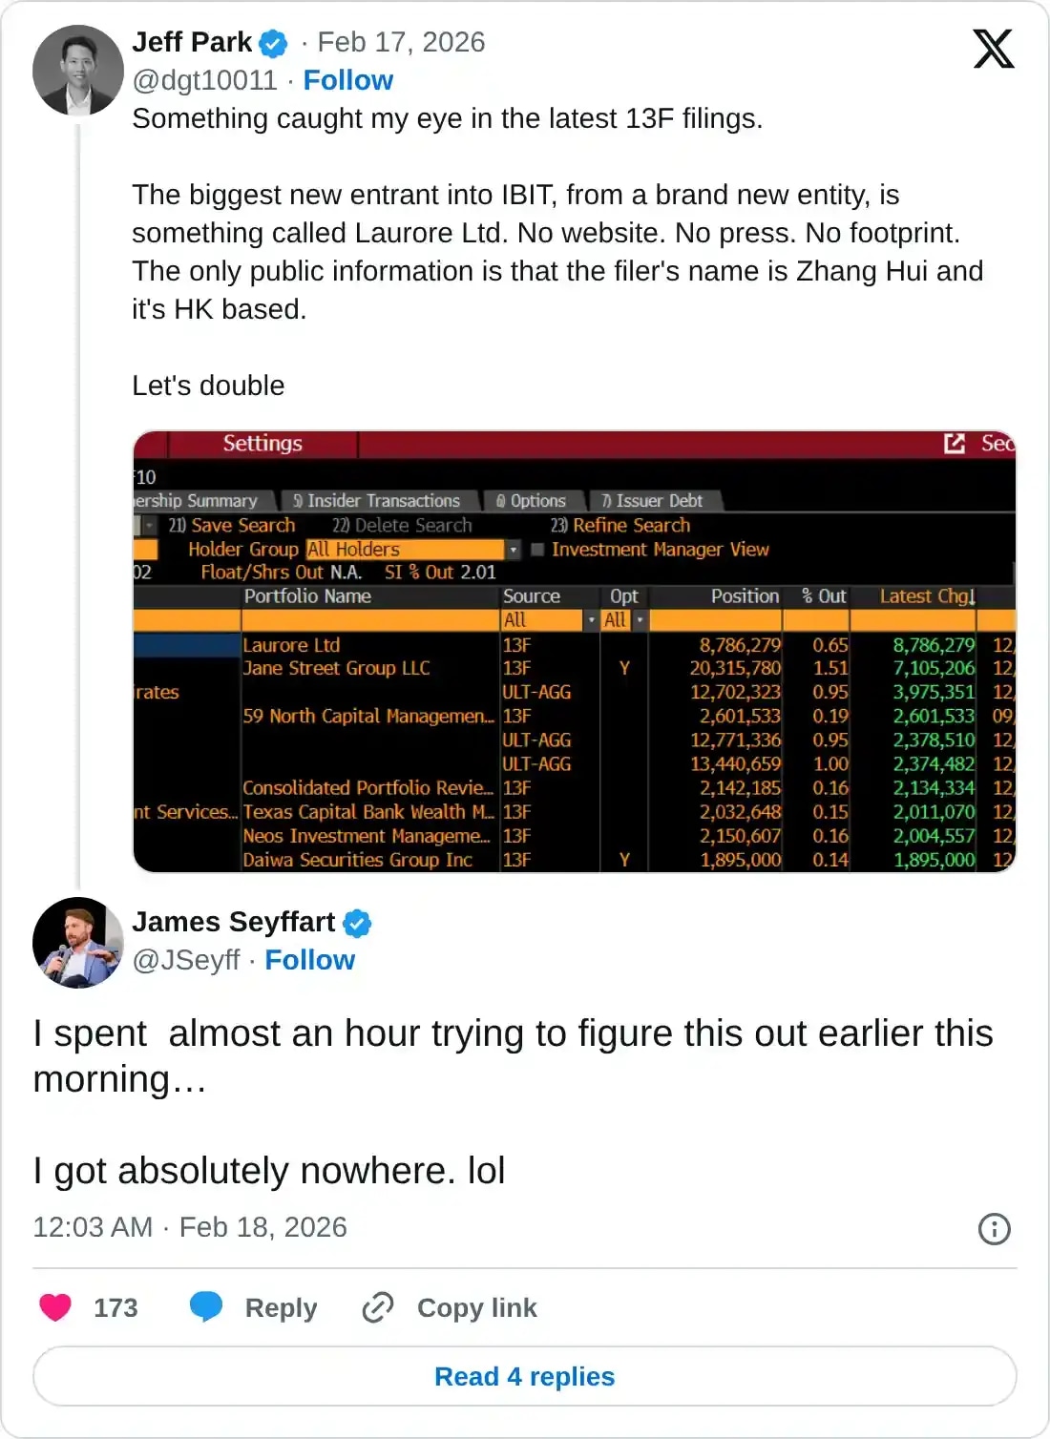Click the Read 4 replies button
Viewport: 1050px width, 1439px height.
[524, 1376]
